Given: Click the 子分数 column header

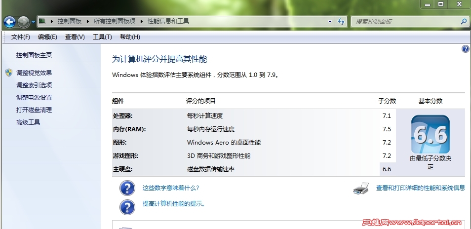Looking at the screenshot, I should 387,101.
